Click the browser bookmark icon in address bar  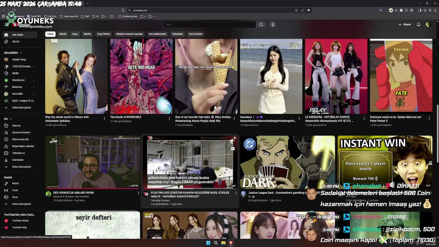123,10
